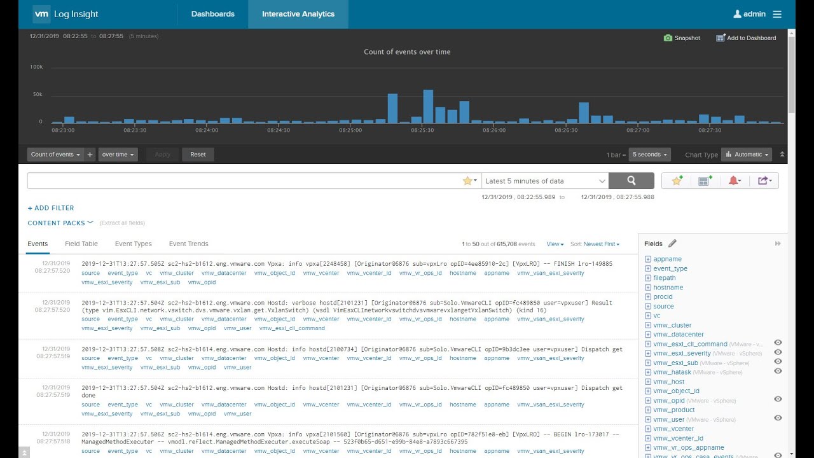Image resolution: width=814 pixels, height=458 pixels.
Task: Change bar width via the 5 seconds dropdown
Action: point(649,154)
